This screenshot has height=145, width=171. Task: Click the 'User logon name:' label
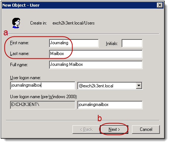pyautogui.click(x=25, y=78)
